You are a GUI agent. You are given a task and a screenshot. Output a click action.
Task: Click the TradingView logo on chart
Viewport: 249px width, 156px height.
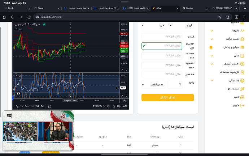[x=18, y=93]
